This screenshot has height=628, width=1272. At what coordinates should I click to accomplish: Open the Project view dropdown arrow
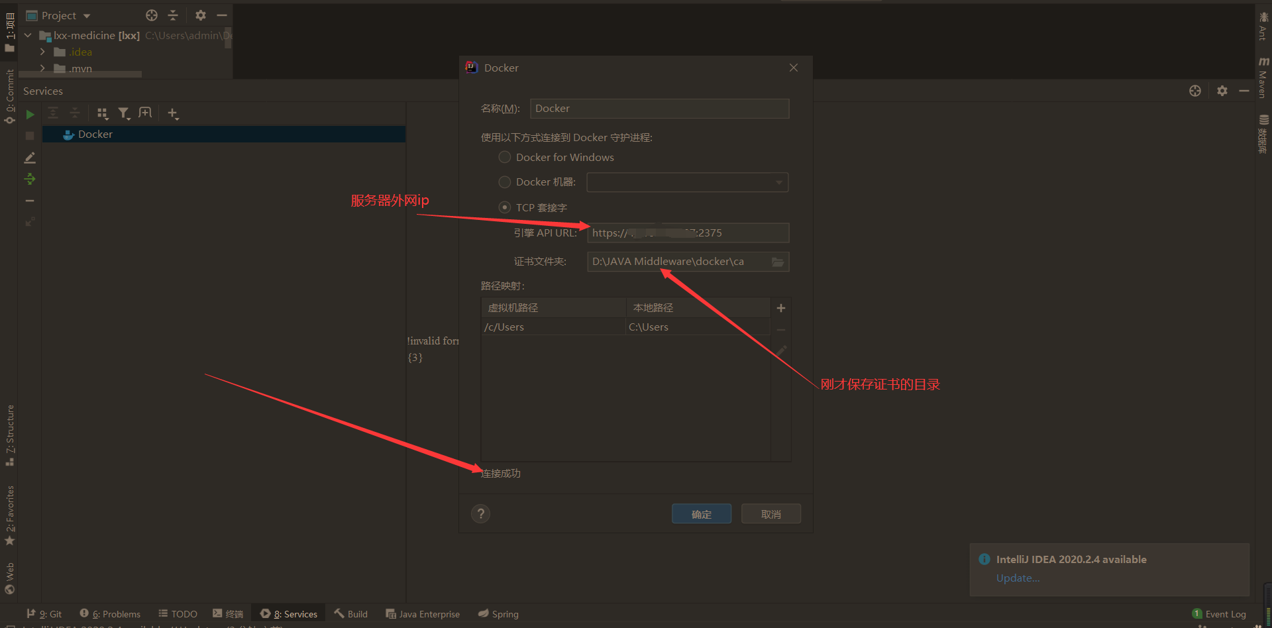87,16
